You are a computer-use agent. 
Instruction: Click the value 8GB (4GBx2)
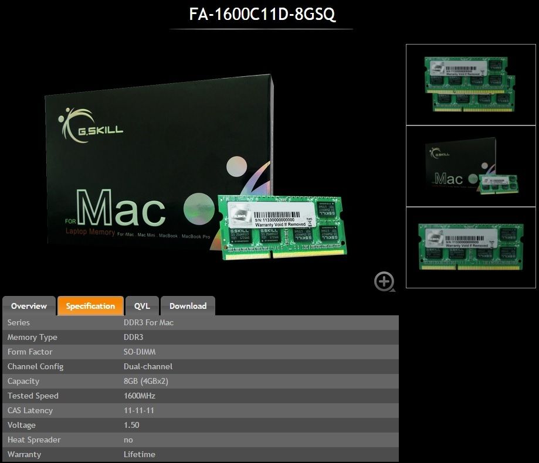pos(146,382)
